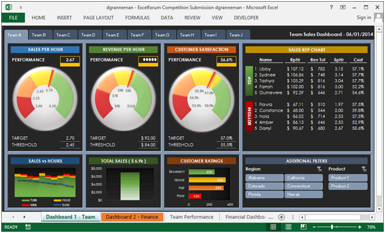Switch to Normal view icon in status bar

tap(273, 227)
